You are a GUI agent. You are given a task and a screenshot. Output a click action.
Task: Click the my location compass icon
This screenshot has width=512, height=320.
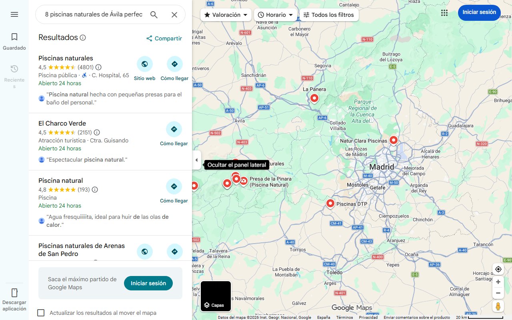[x=498, y=269]
